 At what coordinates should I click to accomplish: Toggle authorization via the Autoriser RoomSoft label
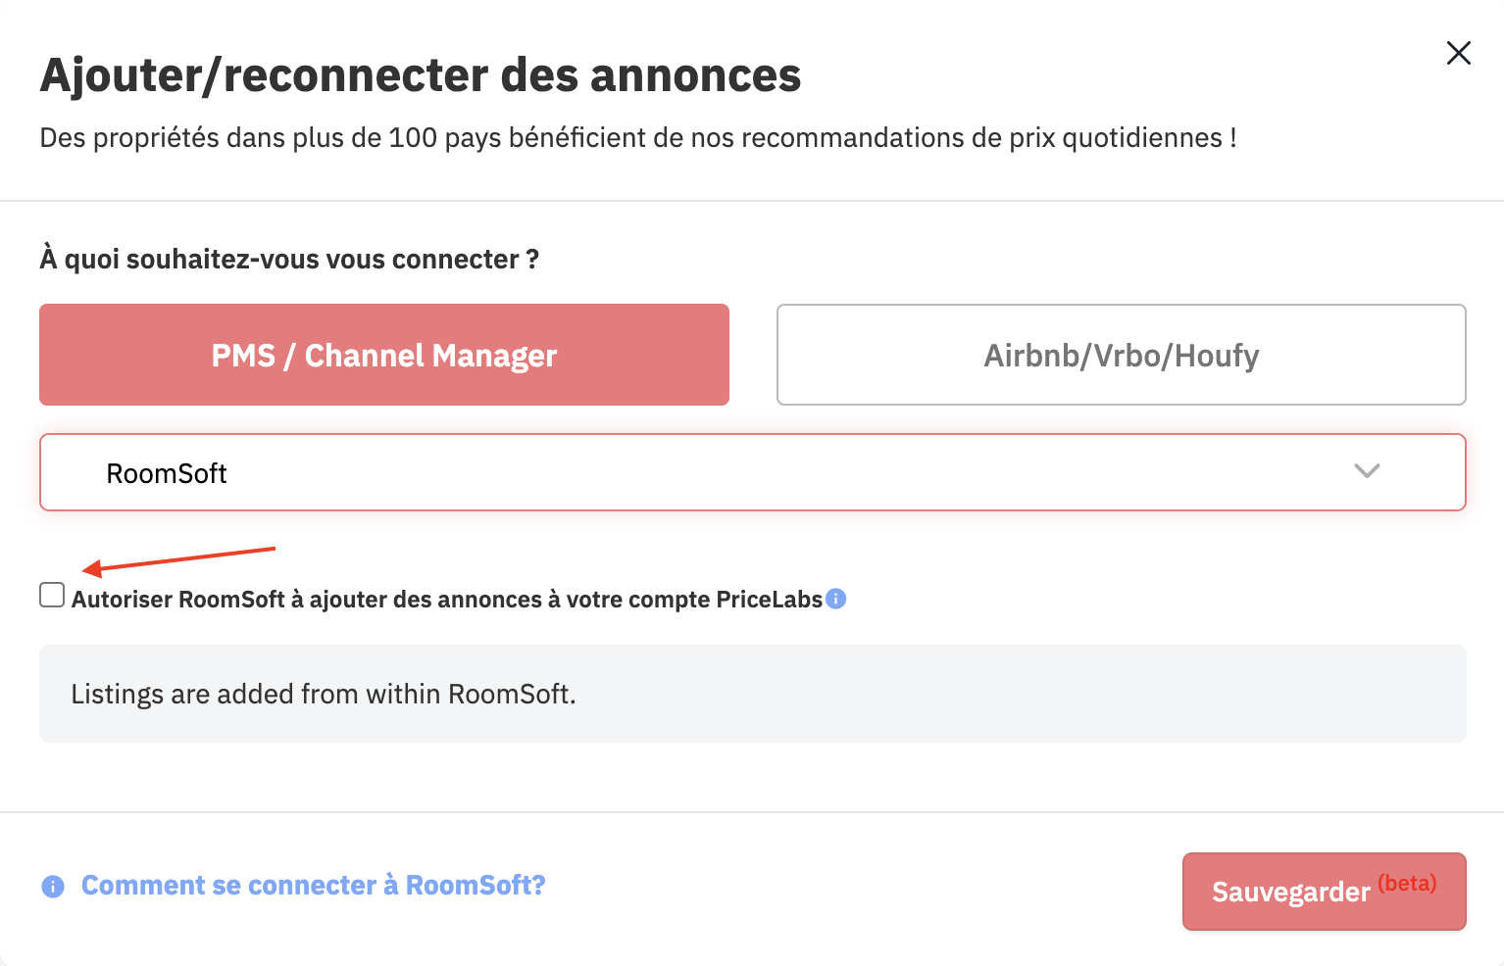pos(447,600)
